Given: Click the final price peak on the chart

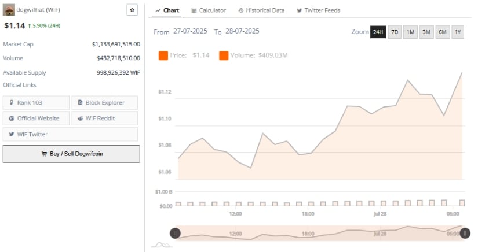Looking at the screenshot, I should [x=462, y=73].
